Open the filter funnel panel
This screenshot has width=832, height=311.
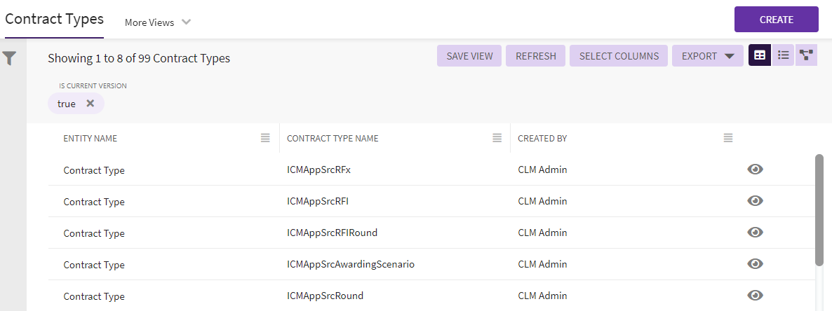point(9,59)
